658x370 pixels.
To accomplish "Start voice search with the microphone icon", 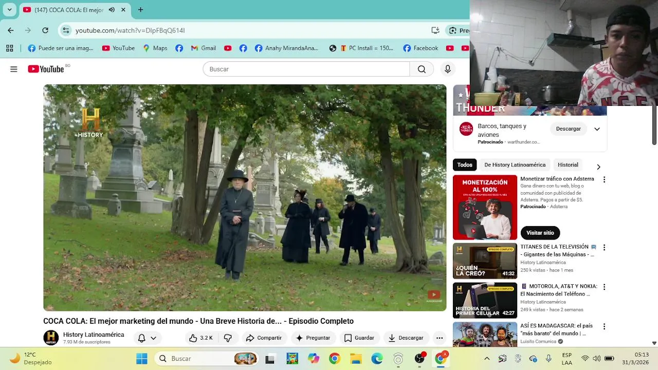I will 448,69.
